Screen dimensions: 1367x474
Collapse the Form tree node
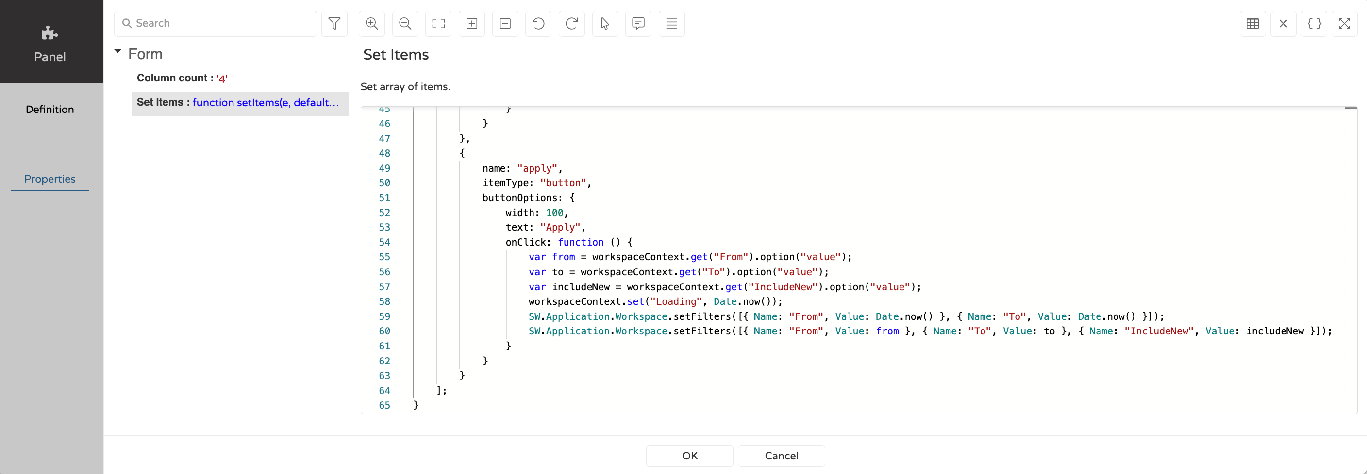[118, 52]
